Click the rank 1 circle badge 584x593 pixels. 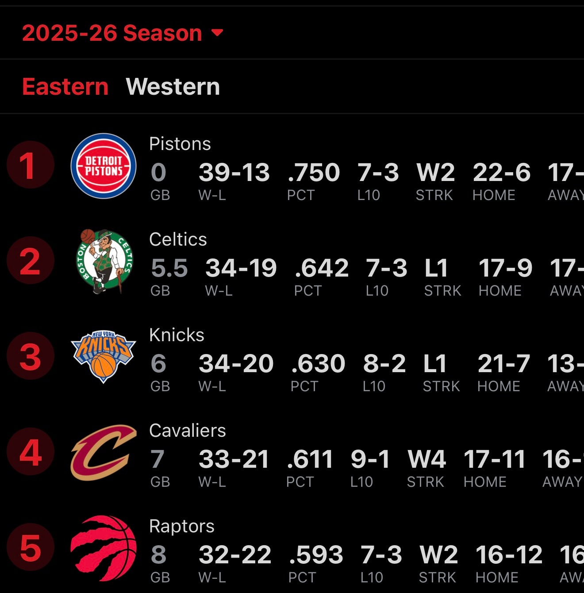coord(30,166)
